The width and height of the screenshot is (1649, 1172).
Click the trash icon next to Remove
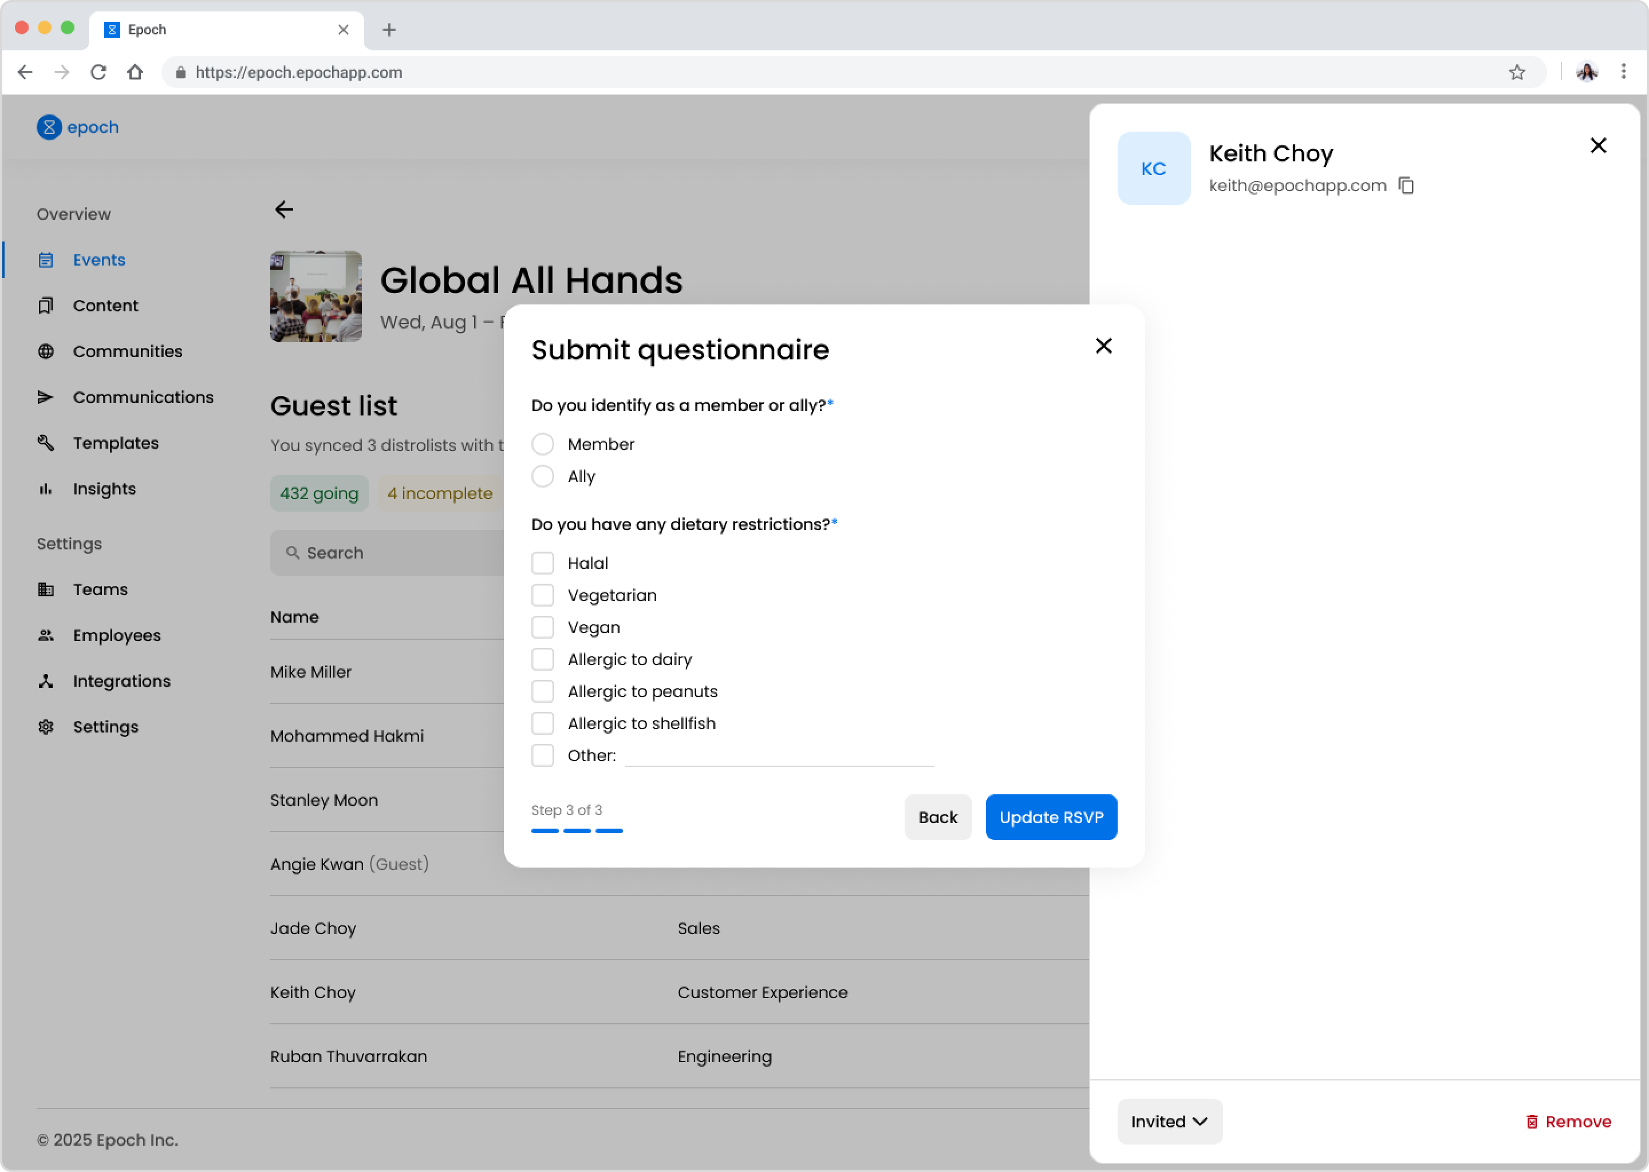coord(1532,1122)
